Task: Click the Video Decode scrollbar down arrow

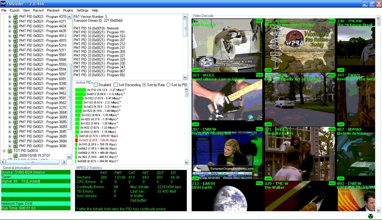Action: tap(379, 210)
